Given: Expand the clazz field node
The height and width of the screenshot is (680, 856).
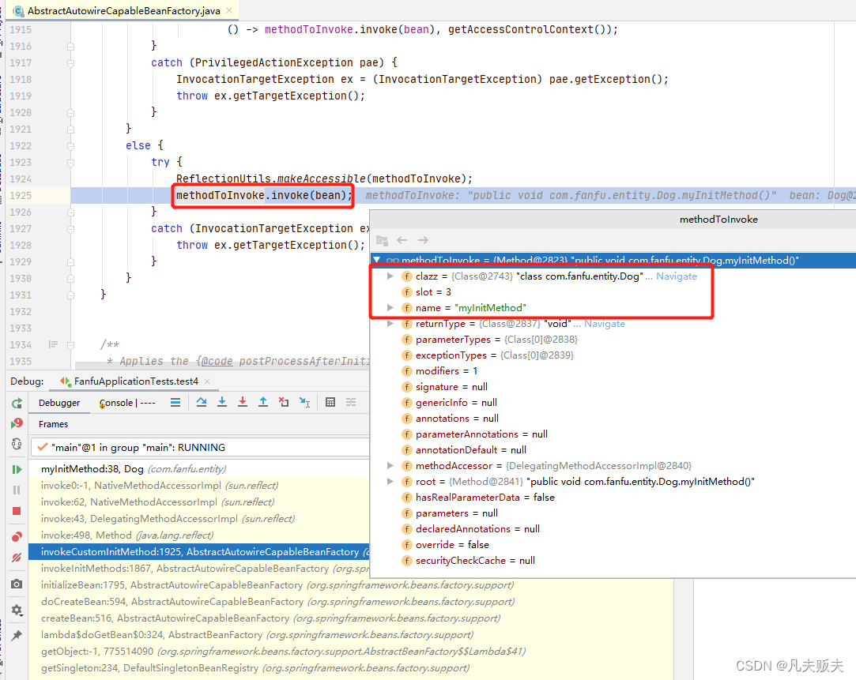Looking at the screenshot, I should click(x=390, y=276).
